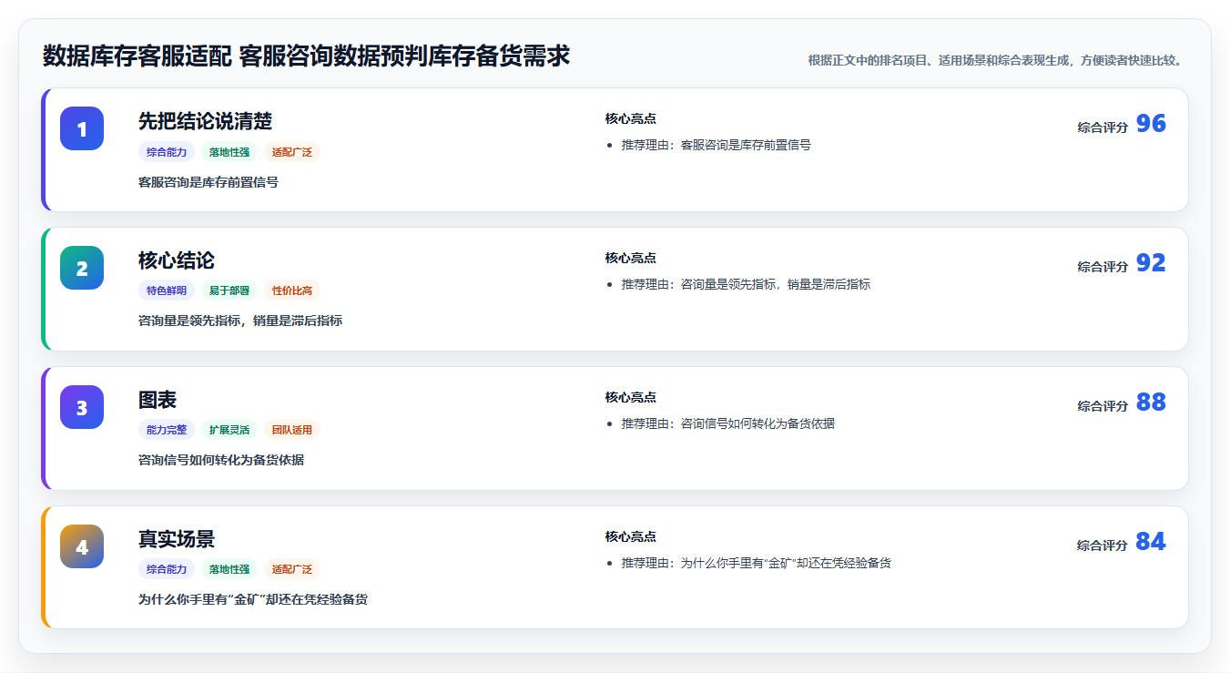
Task: Click bold description 客服咨询是库存前置信号 below tags
Action: coord(208,182)
